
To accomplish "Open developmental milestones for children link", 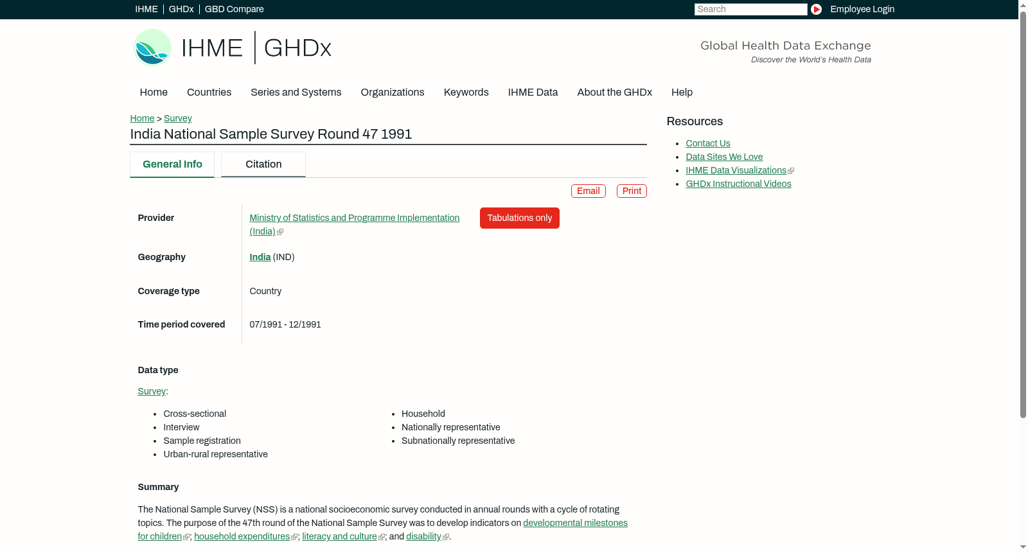I will (x=575, y=523).
